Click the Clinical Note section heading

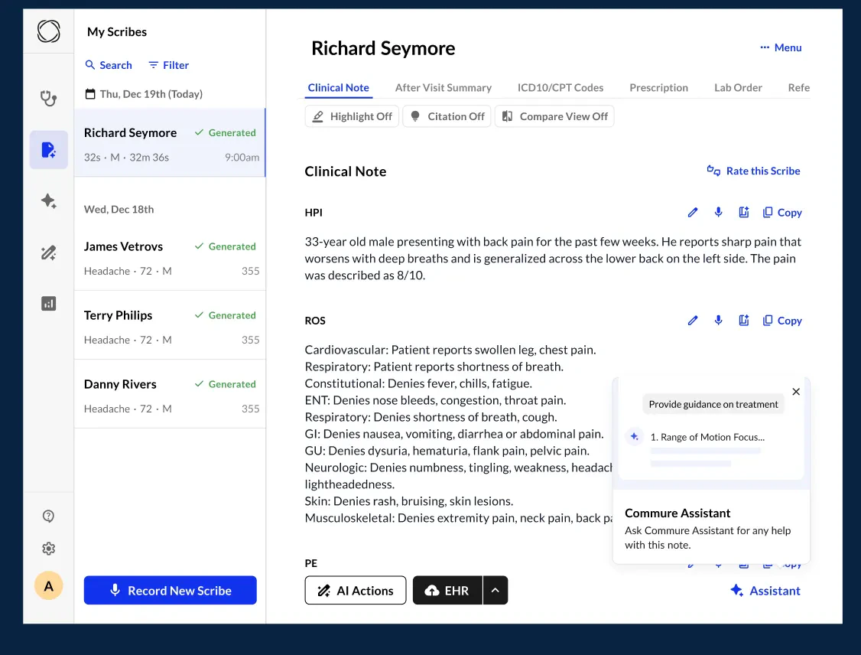[x=346, y=171]
